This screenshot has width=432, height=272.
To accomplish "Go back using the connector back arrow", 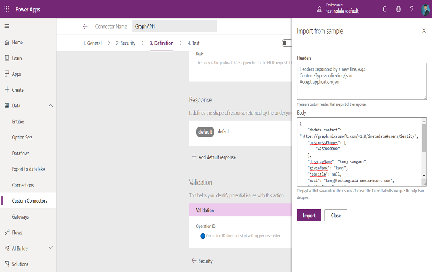I will (85, 27).
